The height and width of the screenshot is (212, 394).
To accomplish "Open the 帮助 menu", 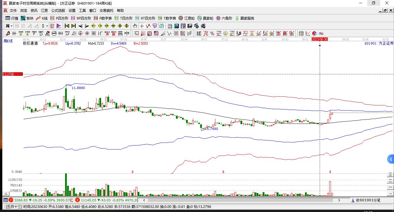I will tap(120, 11).
